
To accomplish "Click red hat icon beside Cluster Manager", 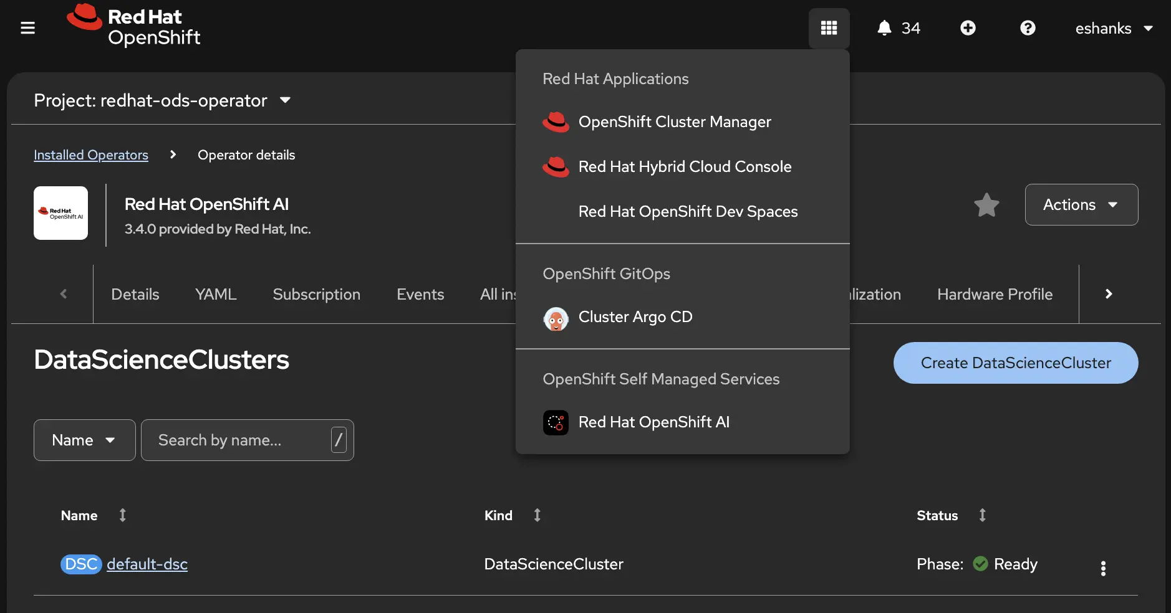I will coord(556,122).
